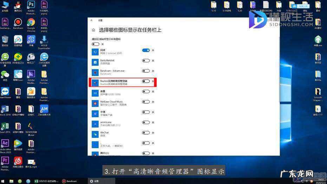Click the back arrow in Settings window
The image size is (327, 184).
(92, 20)
